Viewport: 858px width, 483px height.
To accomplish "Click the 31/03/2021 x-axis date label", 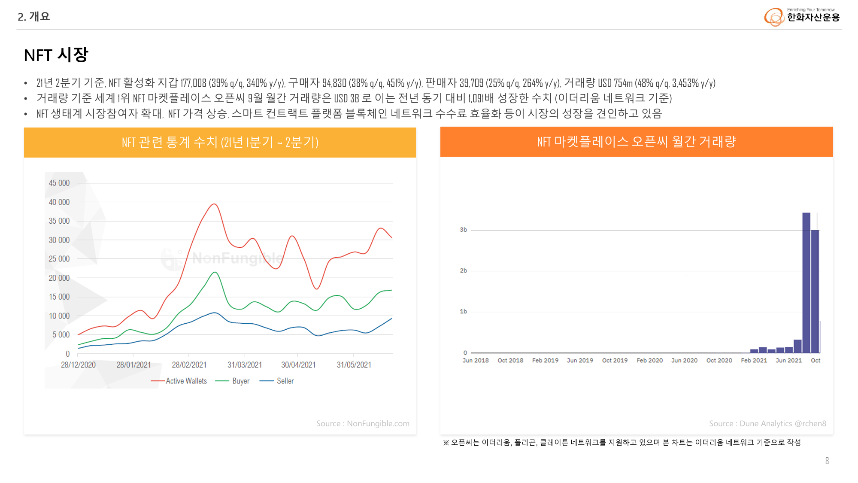I will coord(244,365).
